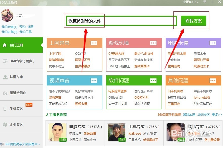Select 输入法问题 entry
This screenshot has width=223, height=148.
(x=142, y=104)
